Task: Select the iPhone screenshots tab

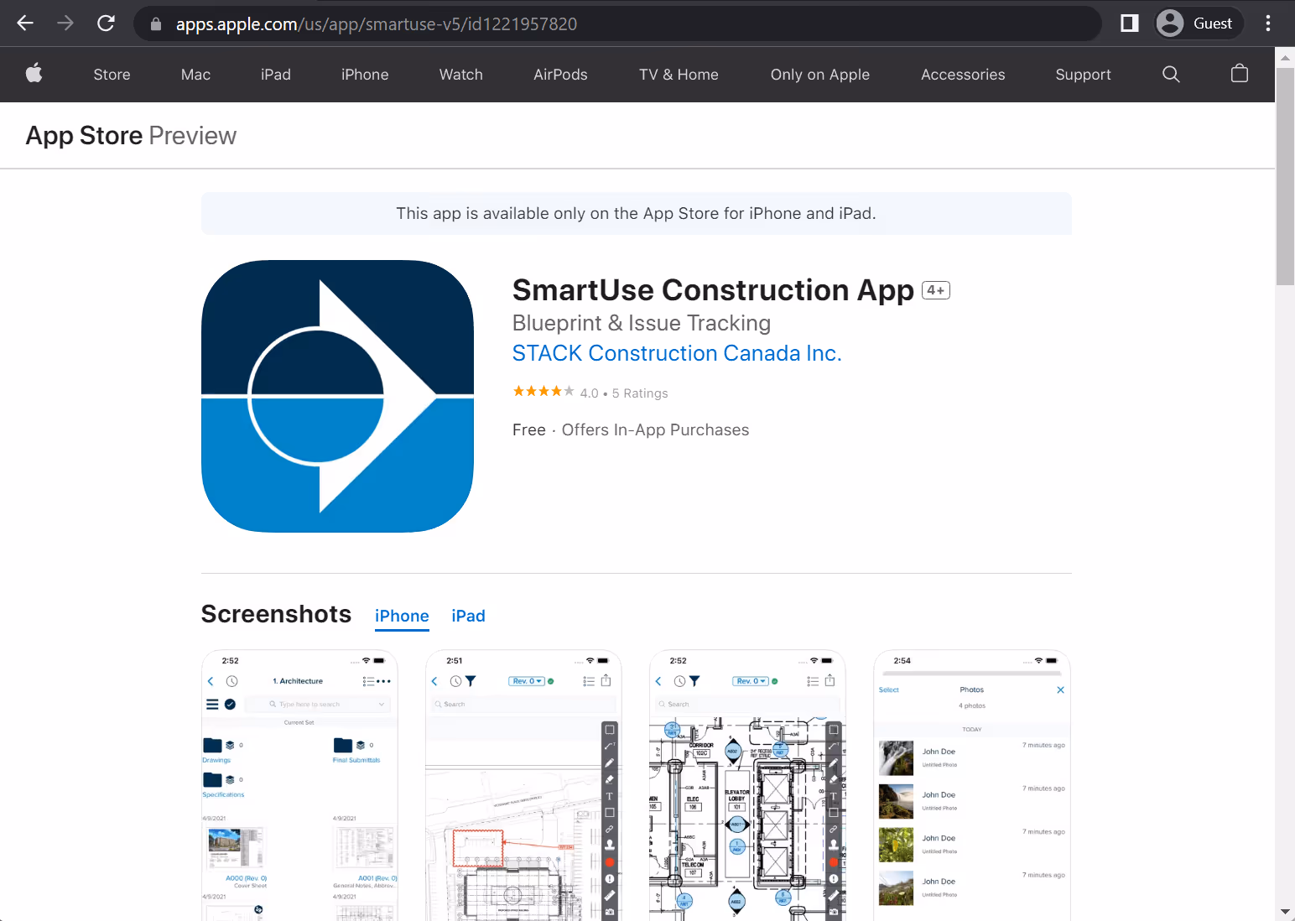Action: tap(402, 616)
